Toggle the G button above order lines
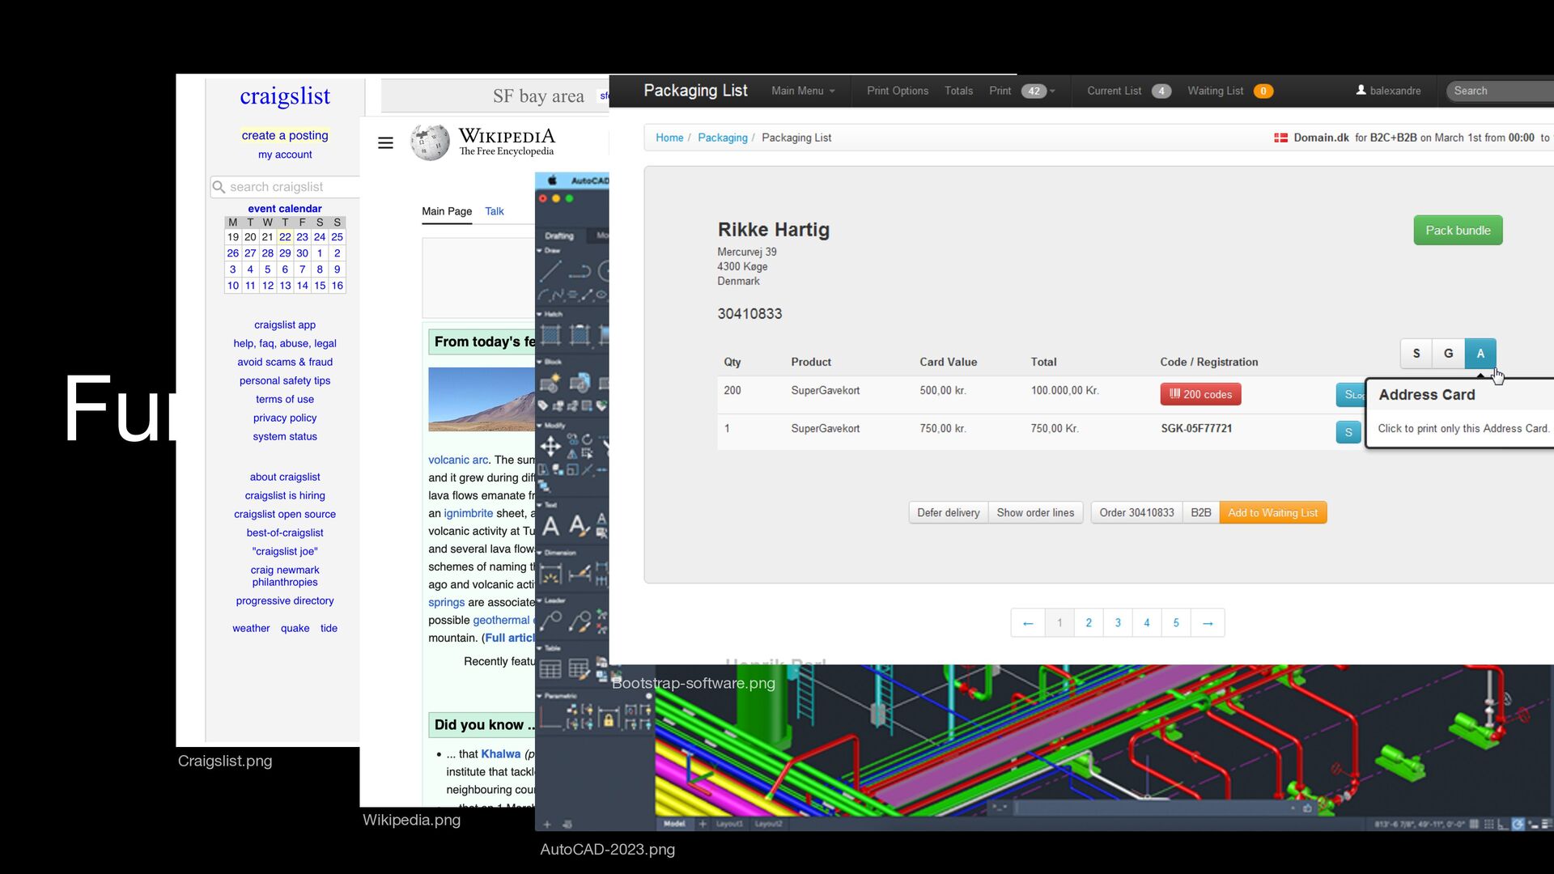The image size is (1554, 874). click(1448, 354)
